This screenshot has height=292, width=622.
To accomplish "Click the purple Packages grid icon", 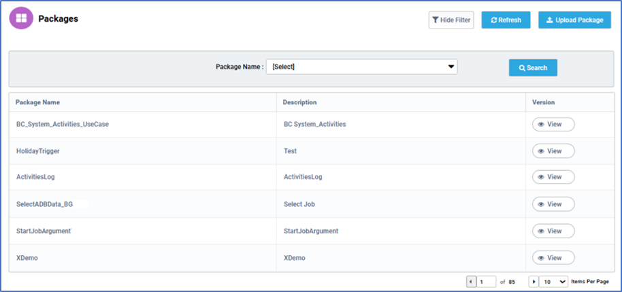I will click(x=21, y=18).
